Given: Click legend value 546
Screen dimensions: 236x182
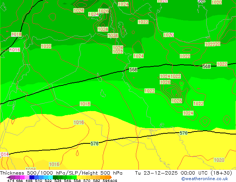Looking at the screenshot, I should point(68,181).
